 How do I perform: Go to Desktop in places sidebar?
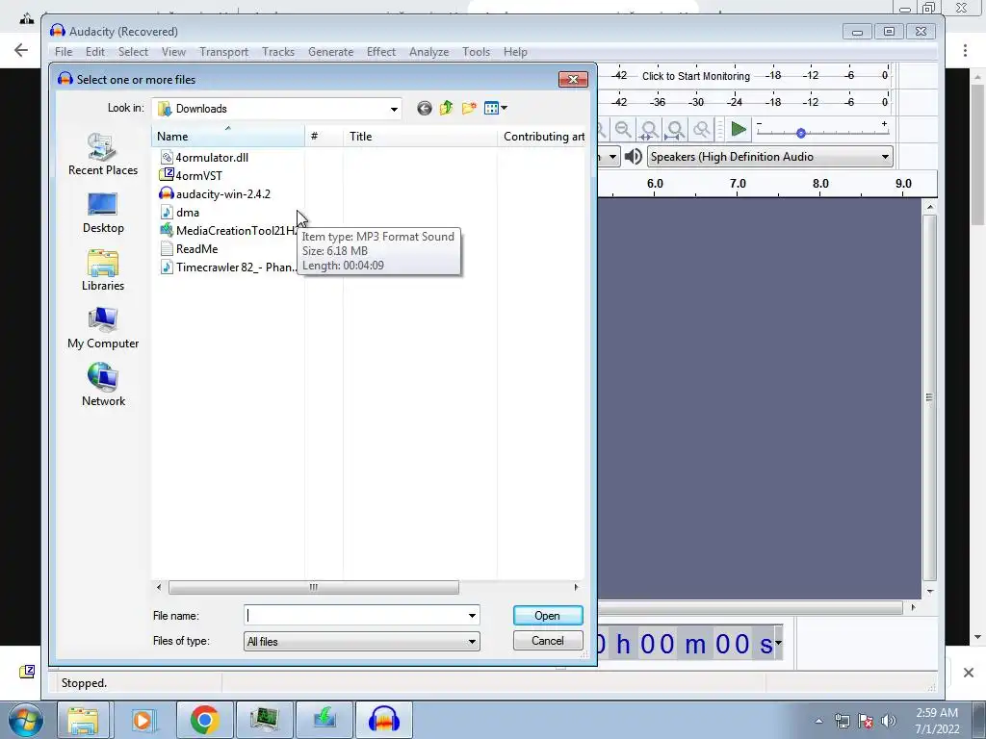tap(103, 213)
